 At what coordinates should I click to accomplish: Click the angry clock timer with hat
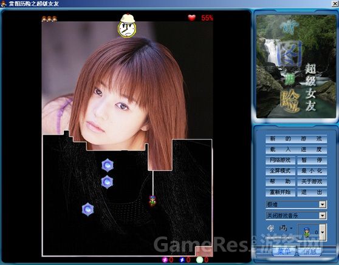pos(127,25)
